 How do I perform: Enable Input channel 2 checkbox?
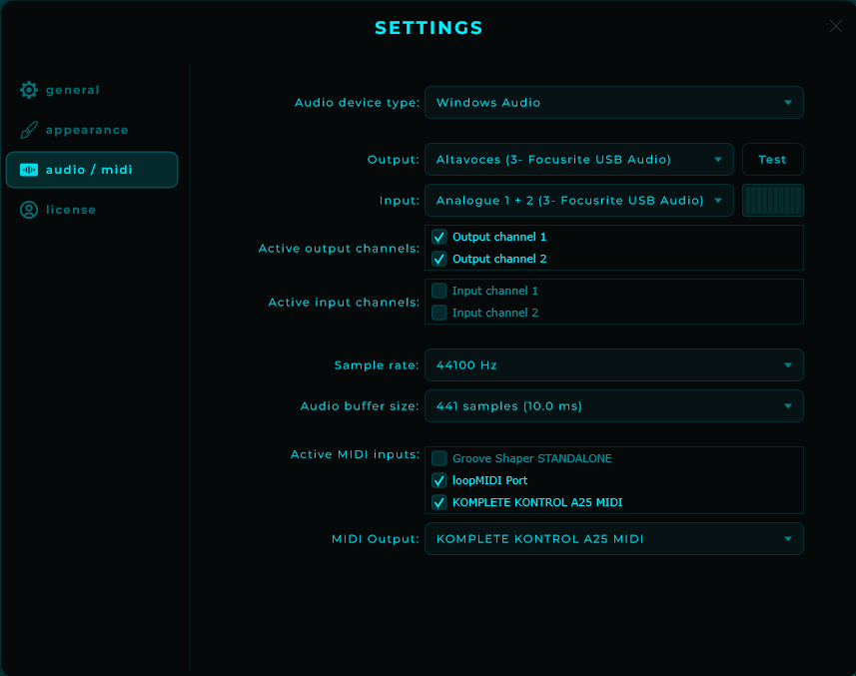(438, 313)
